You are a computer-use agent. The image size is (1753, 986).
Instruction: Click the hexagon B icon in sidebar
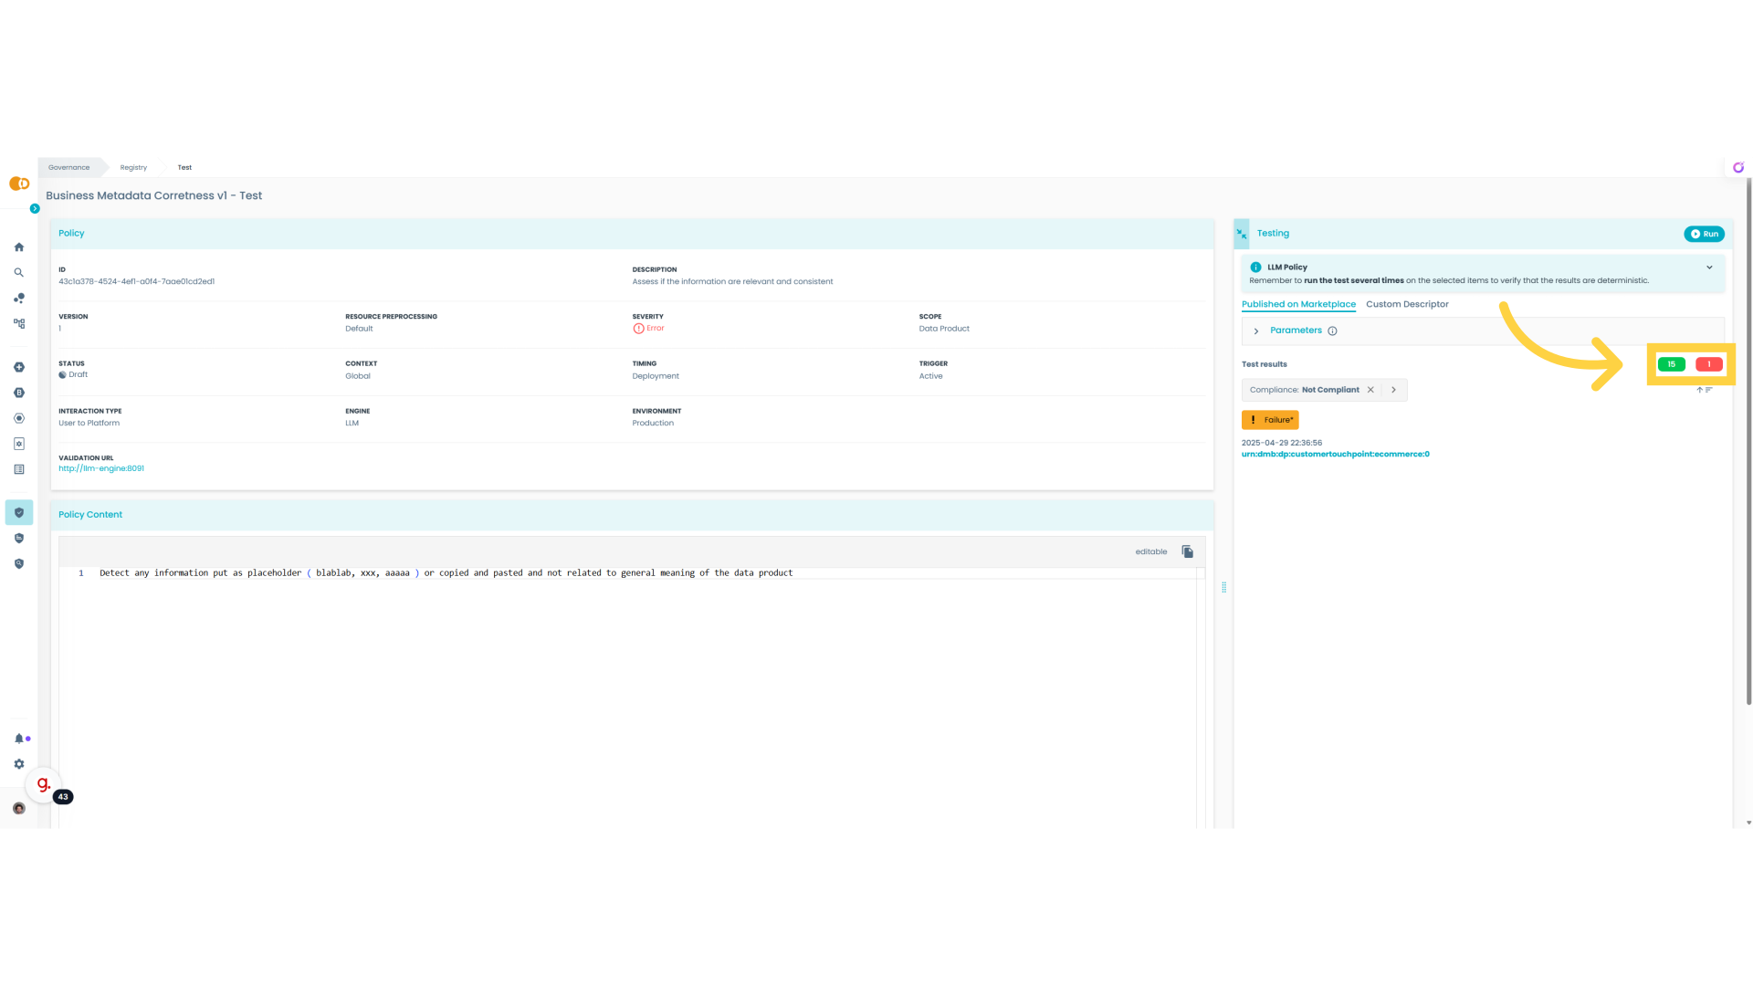click(19, 393)
